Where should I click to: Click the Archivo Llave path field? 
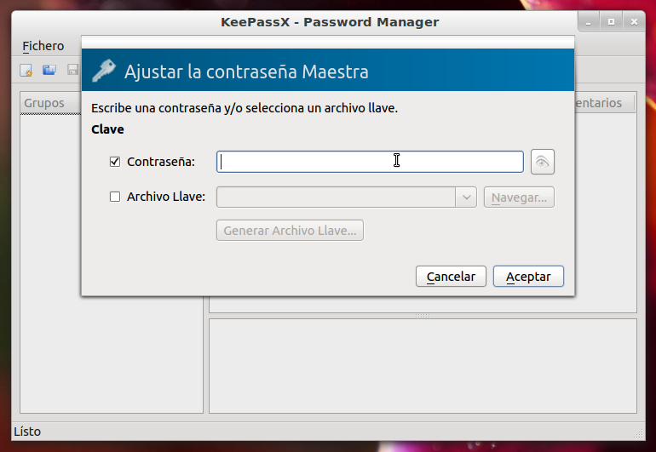pyautogui.click(x=336, y=197)
